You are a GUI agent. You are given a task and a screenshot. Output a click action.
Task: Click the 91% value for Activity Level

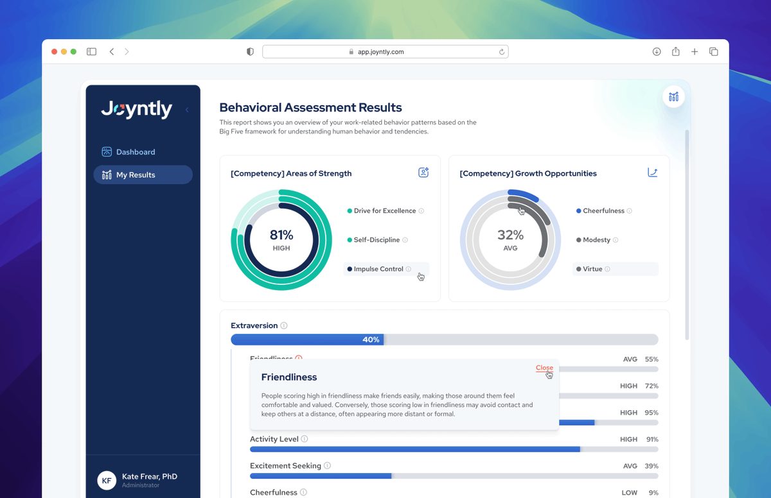[652, 440]
